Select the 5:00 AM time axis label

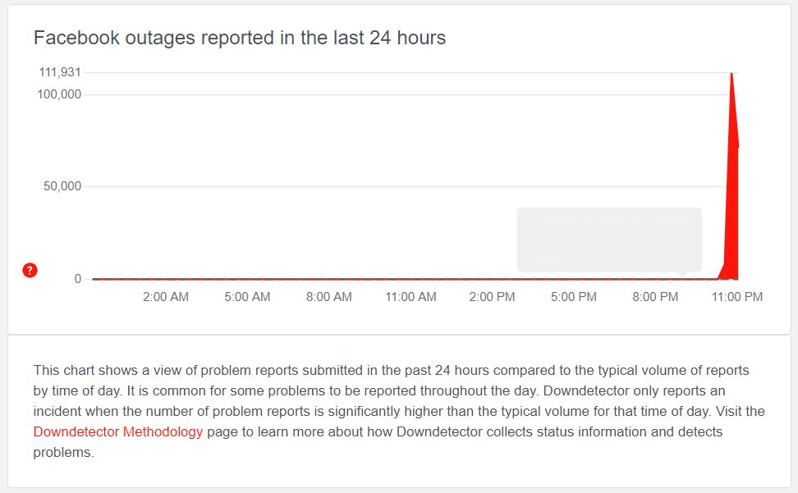(x=247, y=297)
